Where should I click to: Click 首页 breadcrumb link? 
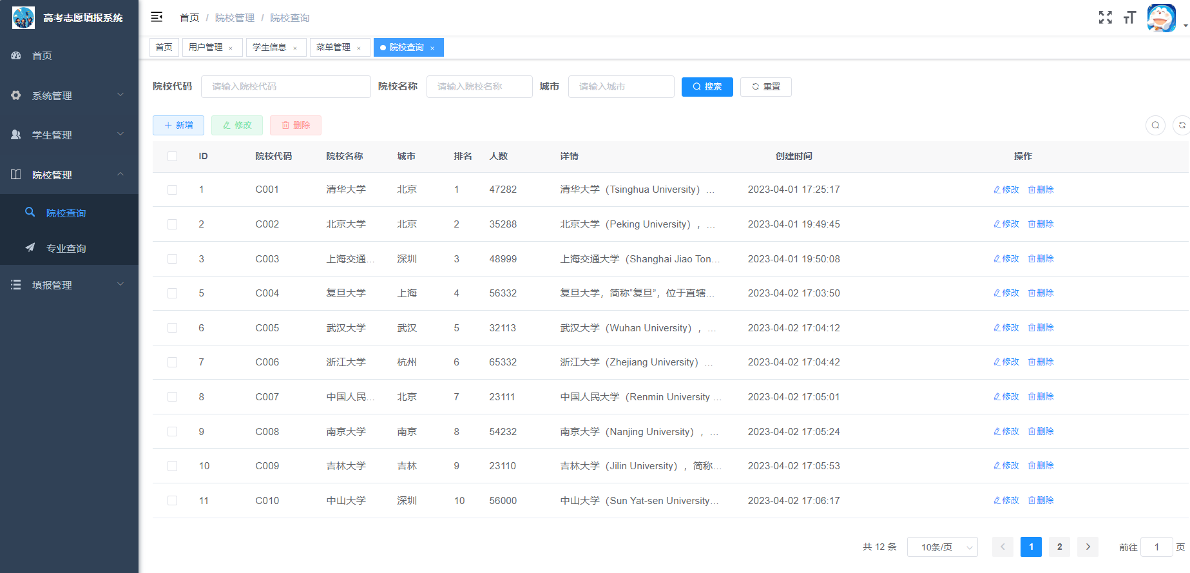(189, 17)
